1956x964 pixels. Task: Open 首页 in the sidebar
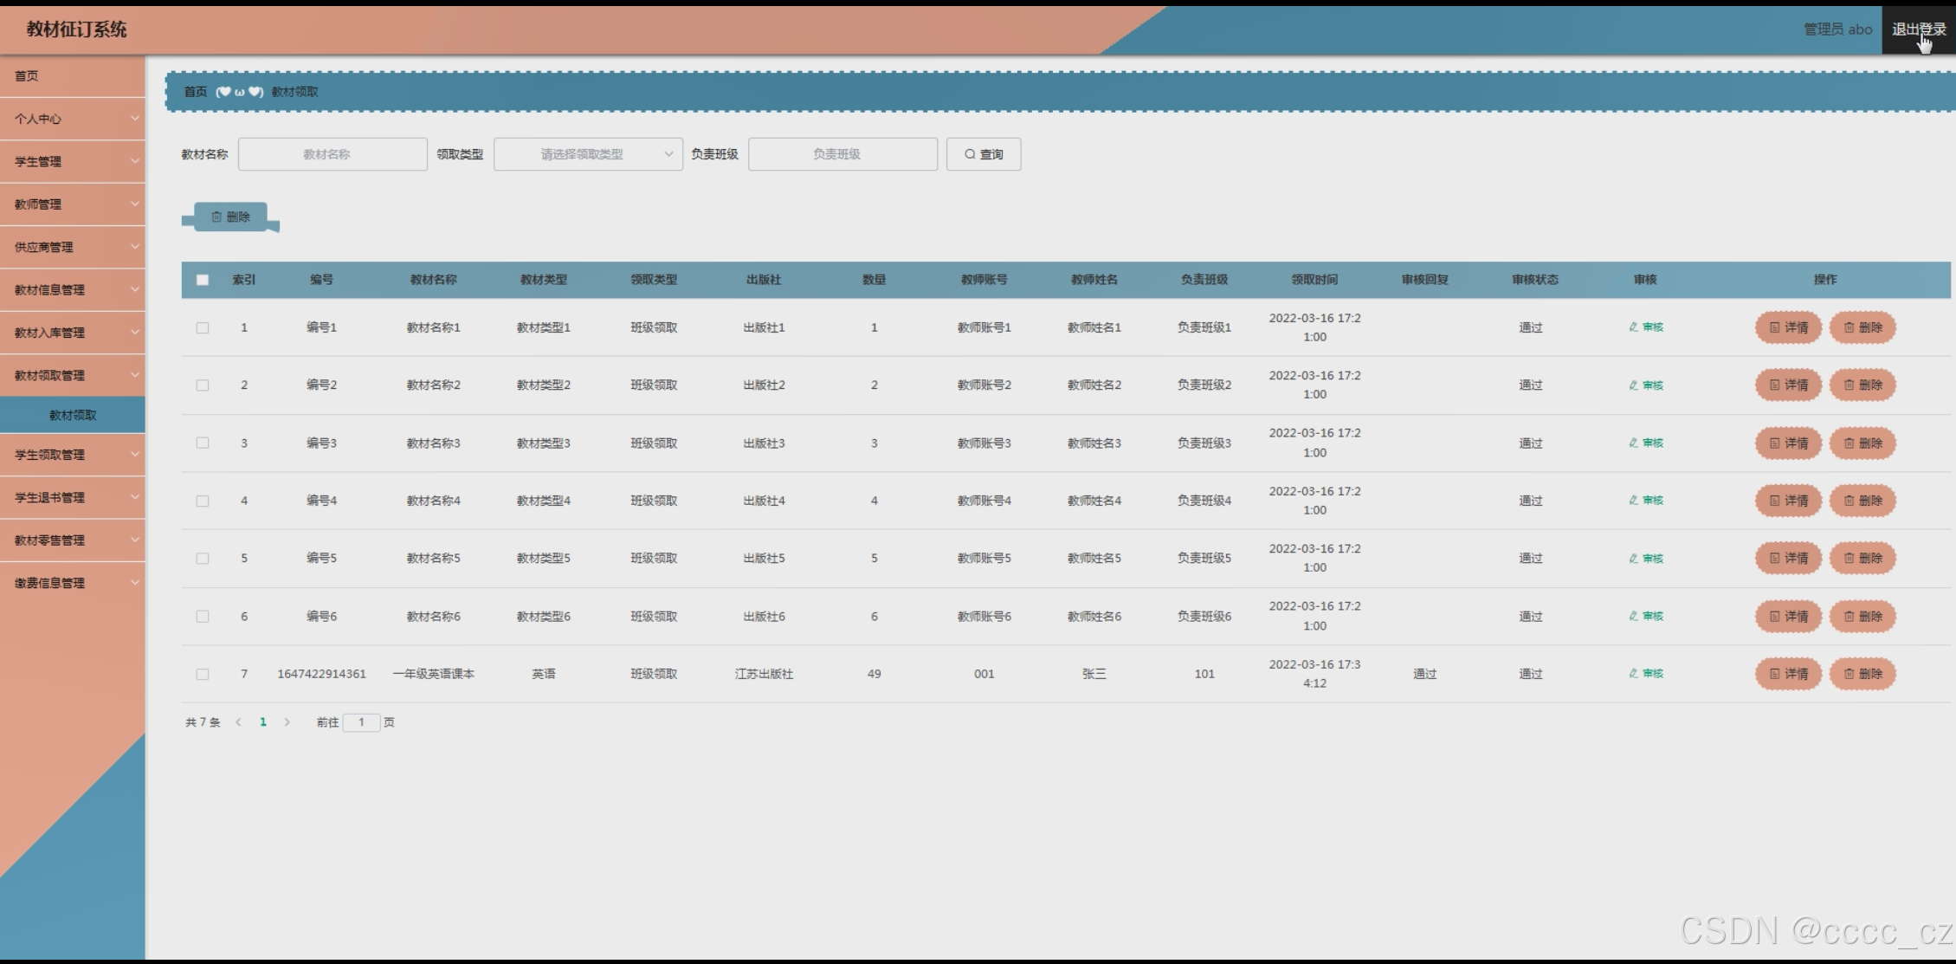point(27,75)
